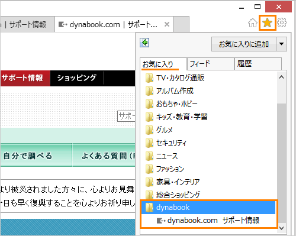Click the favorites list scrollbar thumb

tap(281, 163)
